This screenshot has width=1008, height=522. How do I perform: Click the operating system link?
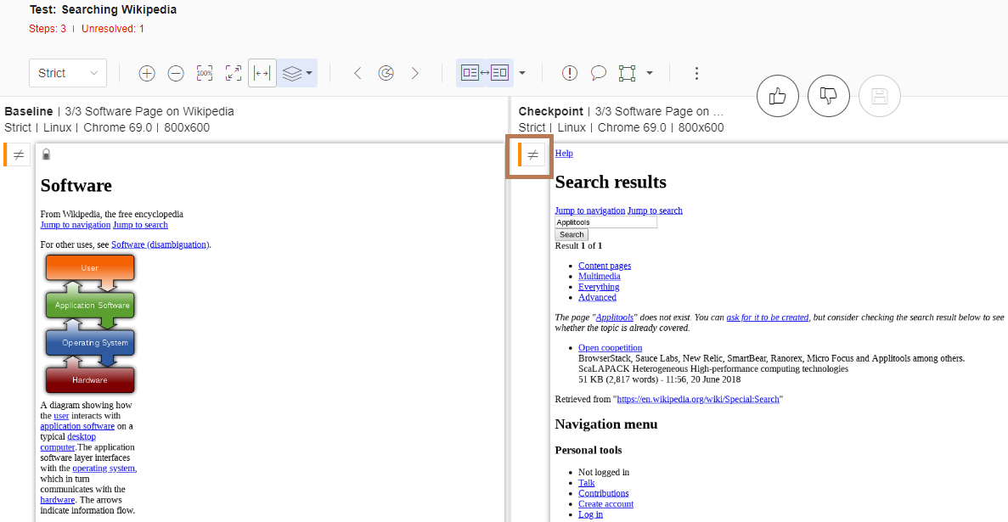[x=104, y=468]
